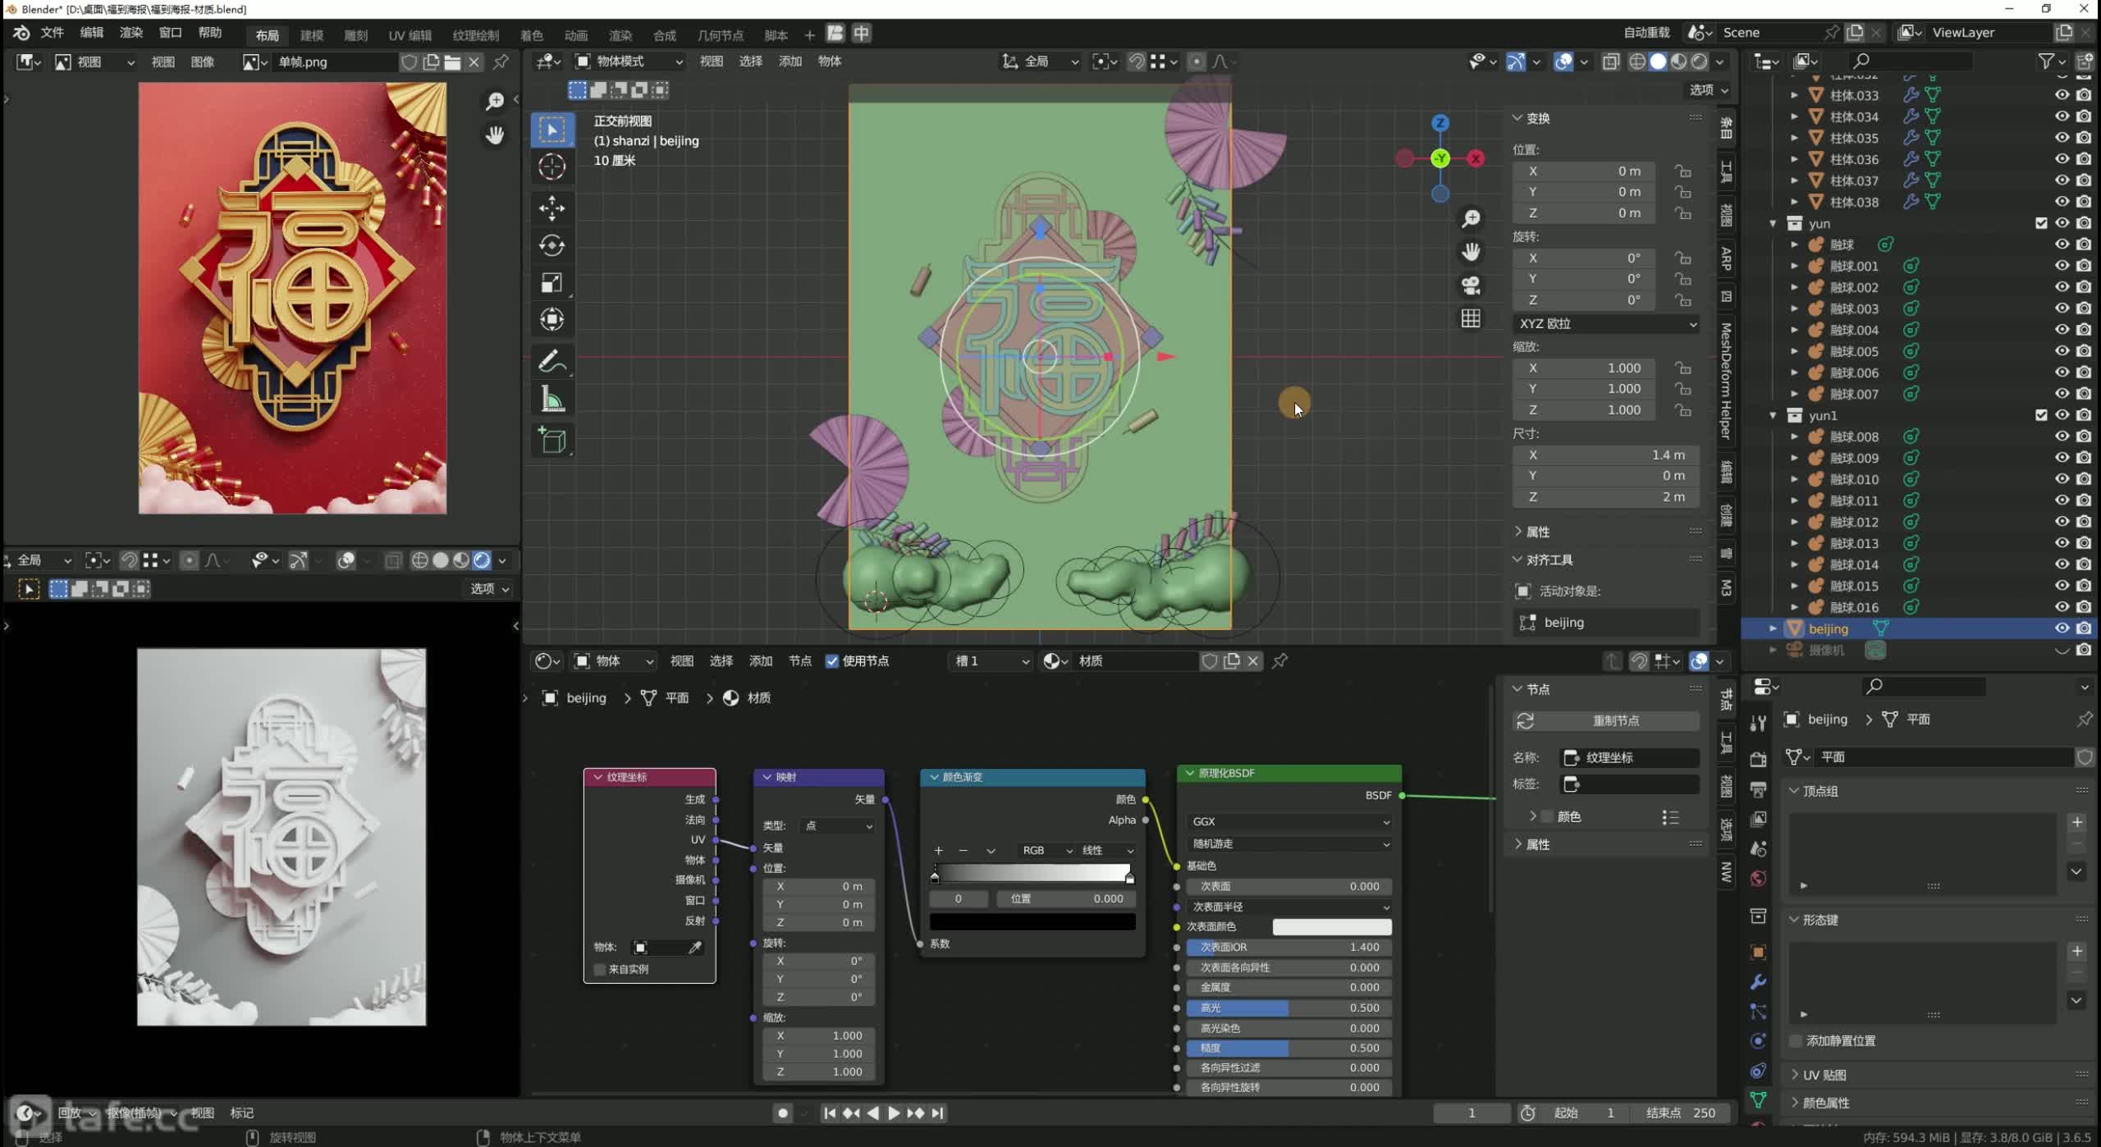Pin the material in node editor header

pos(1279,660)
